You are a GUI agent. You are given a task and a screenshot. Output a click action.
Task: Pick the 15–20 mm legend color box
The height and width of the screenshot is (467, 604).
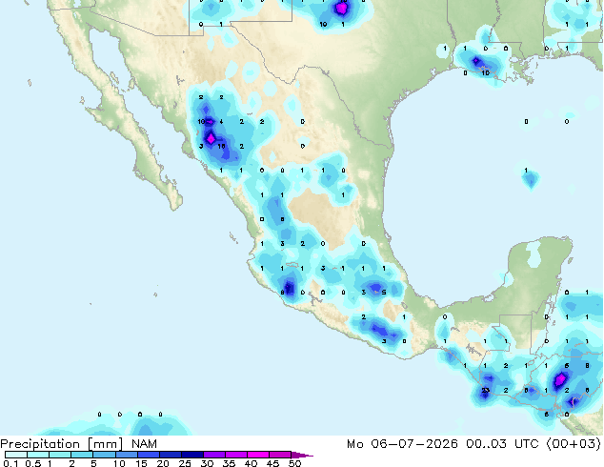149,455
